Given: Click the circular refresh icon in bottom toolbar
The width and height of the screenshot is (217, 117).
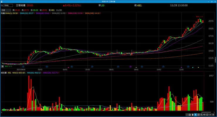Looking at the screenshot, I should [x=207, y=115].
